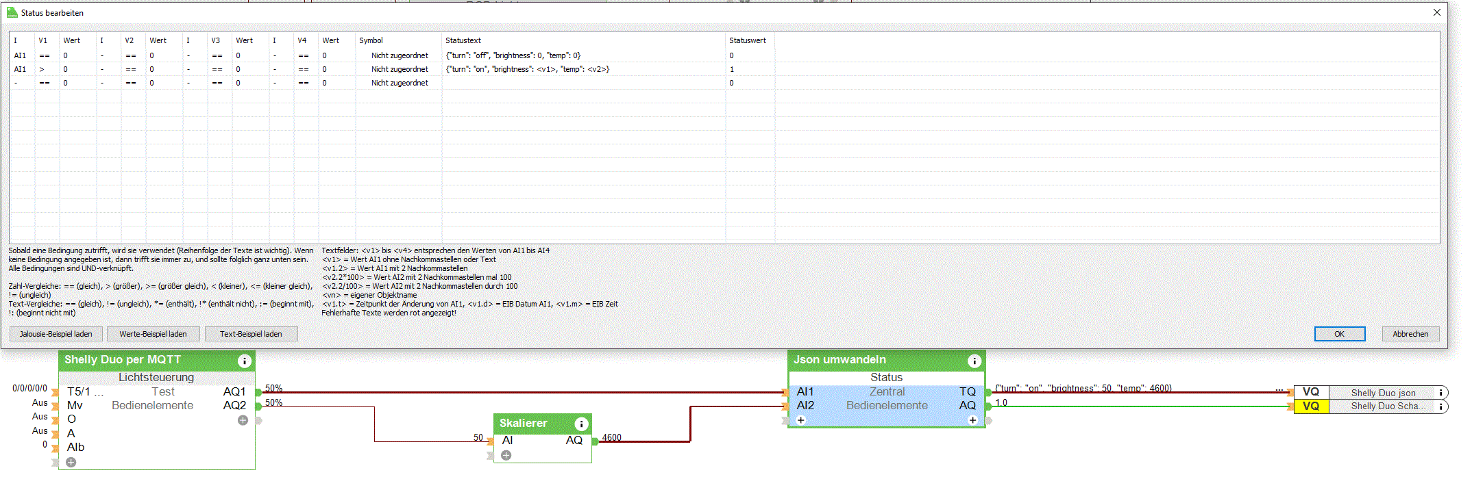The height and width of the screenshot is (479, 1472).
Task: Click Status bearbeiten dialog title icon
Action: 12,12
